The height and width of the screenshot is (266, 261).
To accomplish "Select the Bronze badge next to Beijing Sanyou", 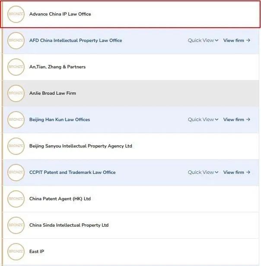I will pos(16,146).
